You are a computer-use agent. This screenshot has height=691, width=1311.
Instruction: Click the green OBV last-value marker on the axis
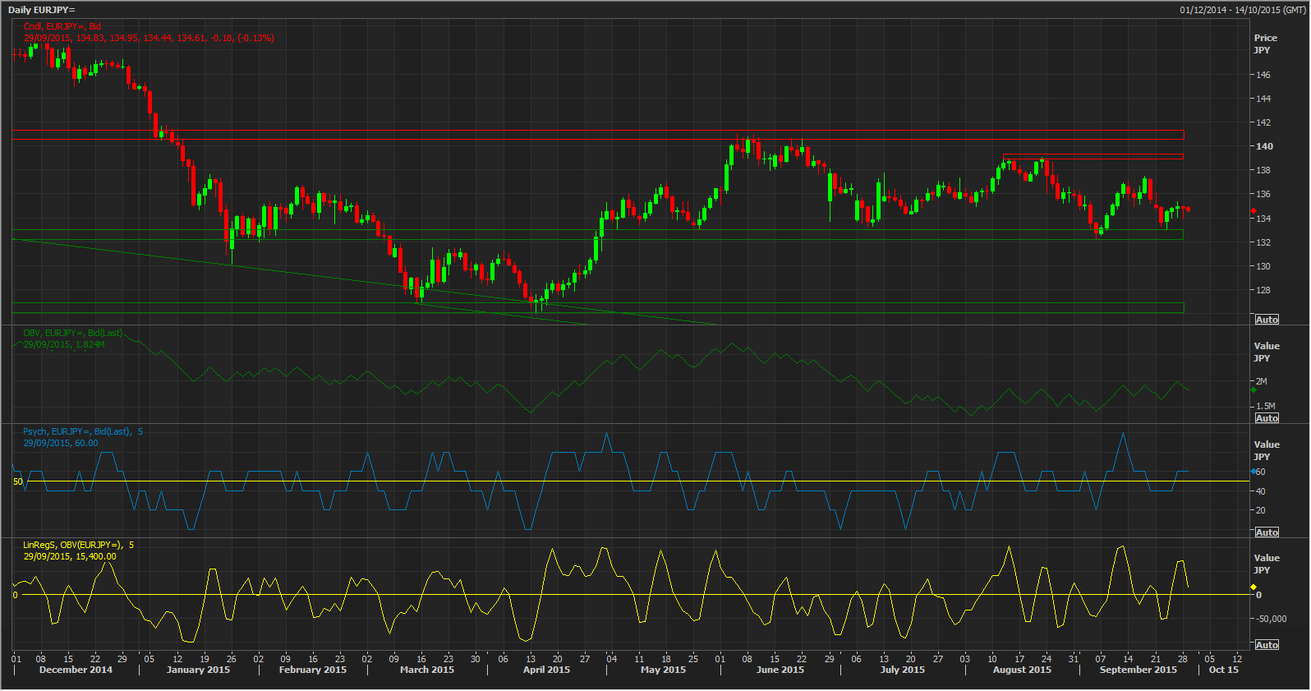(x=1253, y=390)
